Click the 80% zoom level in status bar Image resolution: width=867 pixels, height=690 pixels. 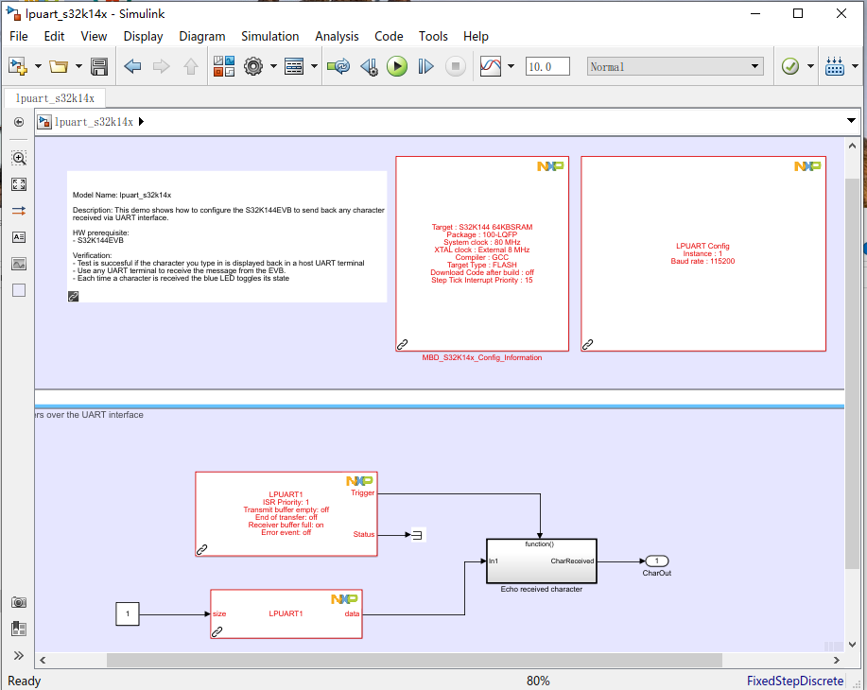pos(538,681)
